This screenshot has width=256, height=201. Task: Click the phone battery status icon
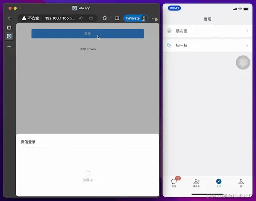coord(246,9)
